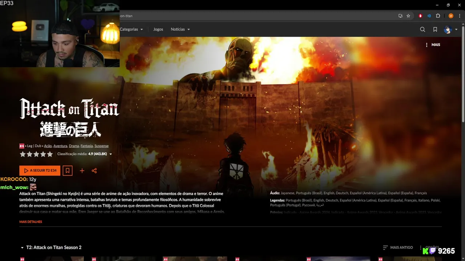Viewport: 465px width, 261px height.
Task: Open the browser Extensions puzzle icon
Action: [438, 16]
